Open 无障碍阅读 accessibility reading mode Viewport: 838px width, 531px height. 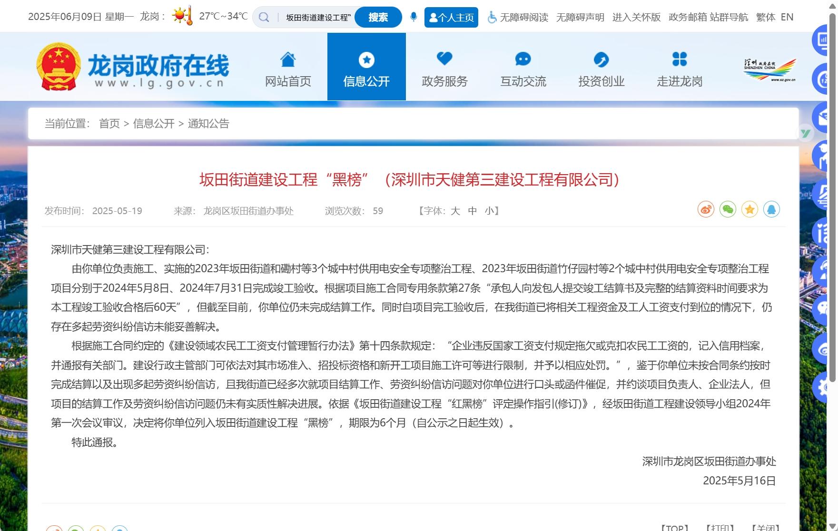pyautogui.click(x=524, y=17)
